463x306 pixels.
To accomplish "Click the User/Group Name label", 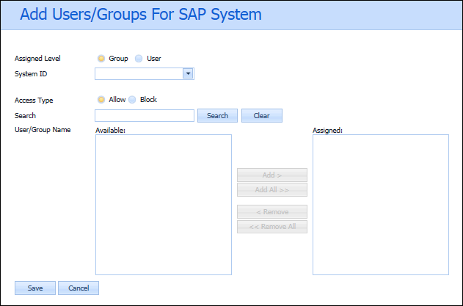I will (43, 130).
